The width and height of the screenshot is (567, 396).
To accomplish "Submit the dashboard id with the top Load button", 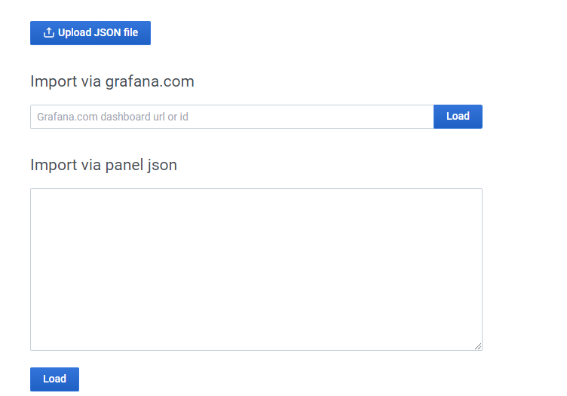I will coord(458,117).
